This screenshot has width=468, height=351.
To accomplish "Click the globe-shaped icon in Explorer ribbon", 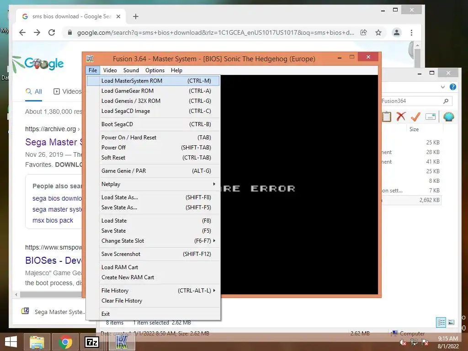I will 449,117.
